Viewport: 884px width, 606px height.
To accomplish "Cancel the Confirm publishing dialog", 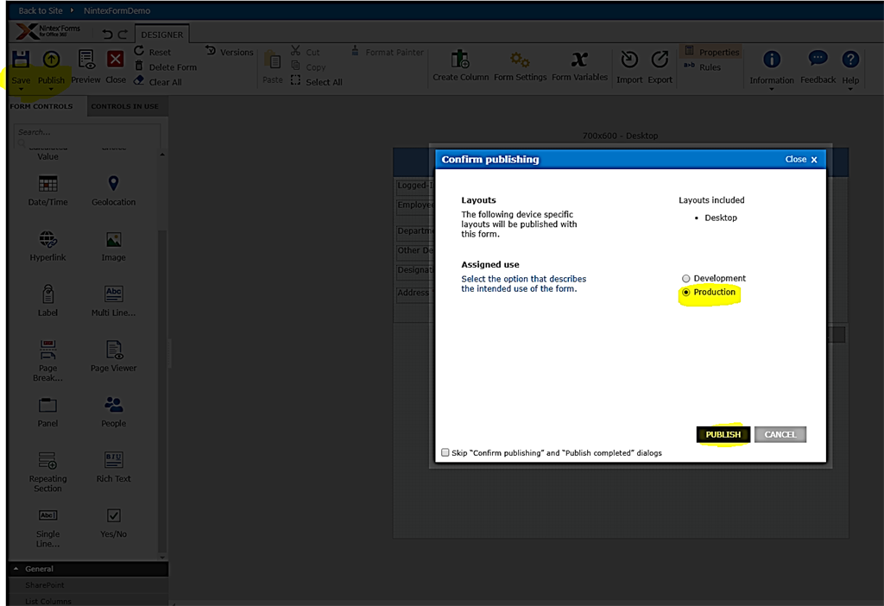I will click(x=780, y=434).
